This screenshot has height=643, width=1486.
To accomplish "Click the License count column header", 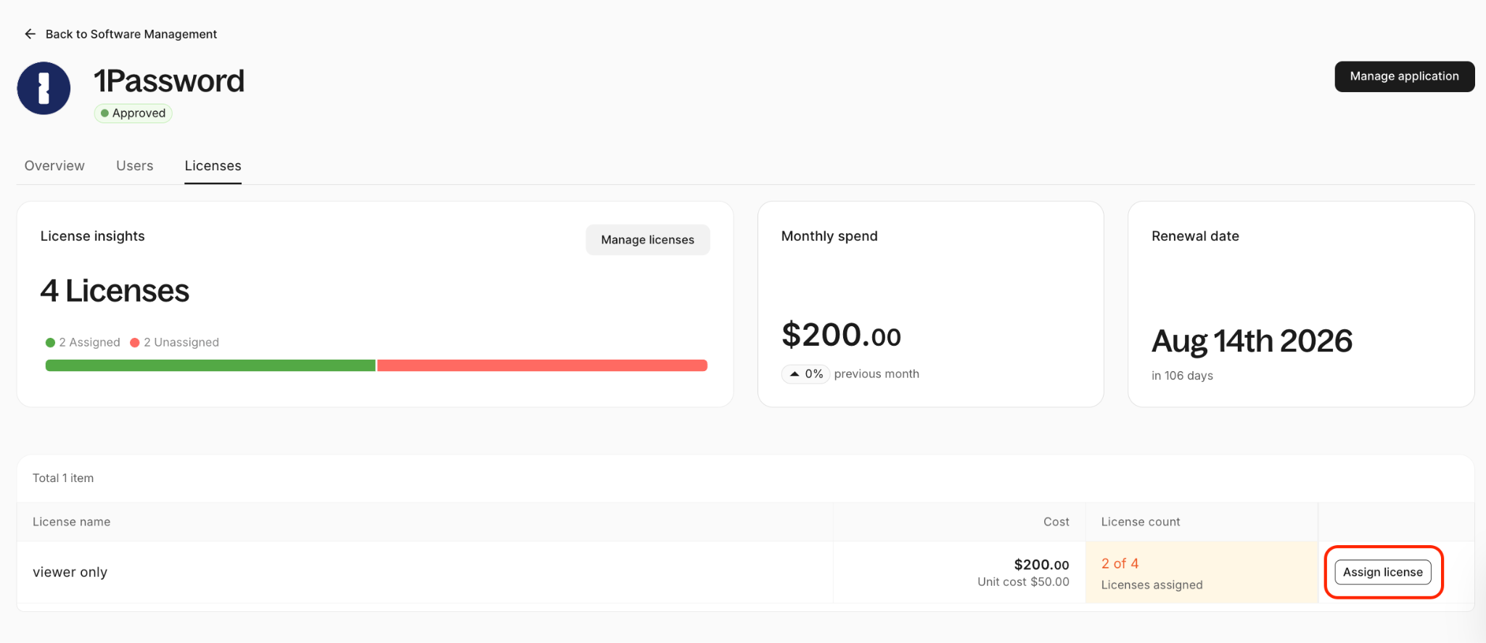I will pos(1140,522).
